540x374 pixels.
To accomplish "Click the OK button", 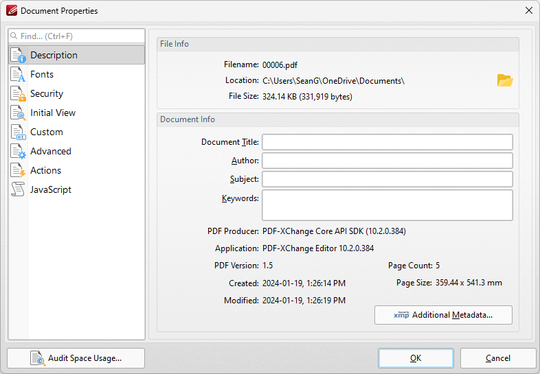I will pyautogui.click(x=416, y=358).
